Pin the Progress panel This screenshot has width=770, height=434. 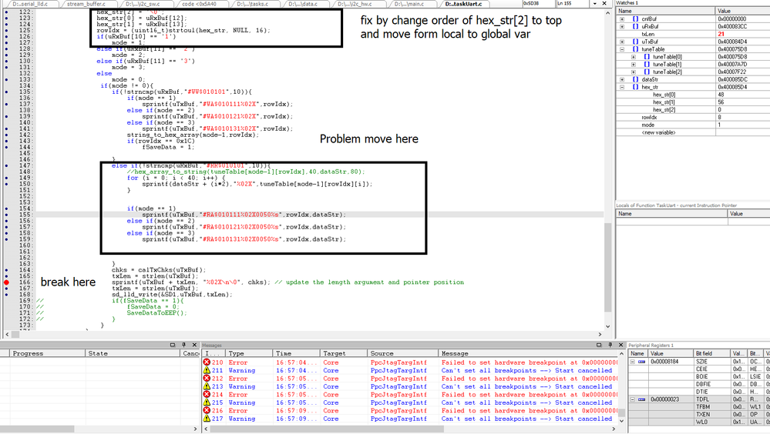point(183,346)
